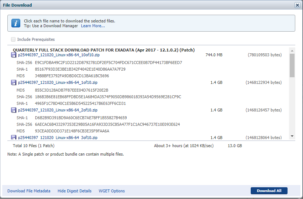
Task: Download p25440397_121020_Linux-x86-64_1of10.zip
Action: click(x=58, y=83)
